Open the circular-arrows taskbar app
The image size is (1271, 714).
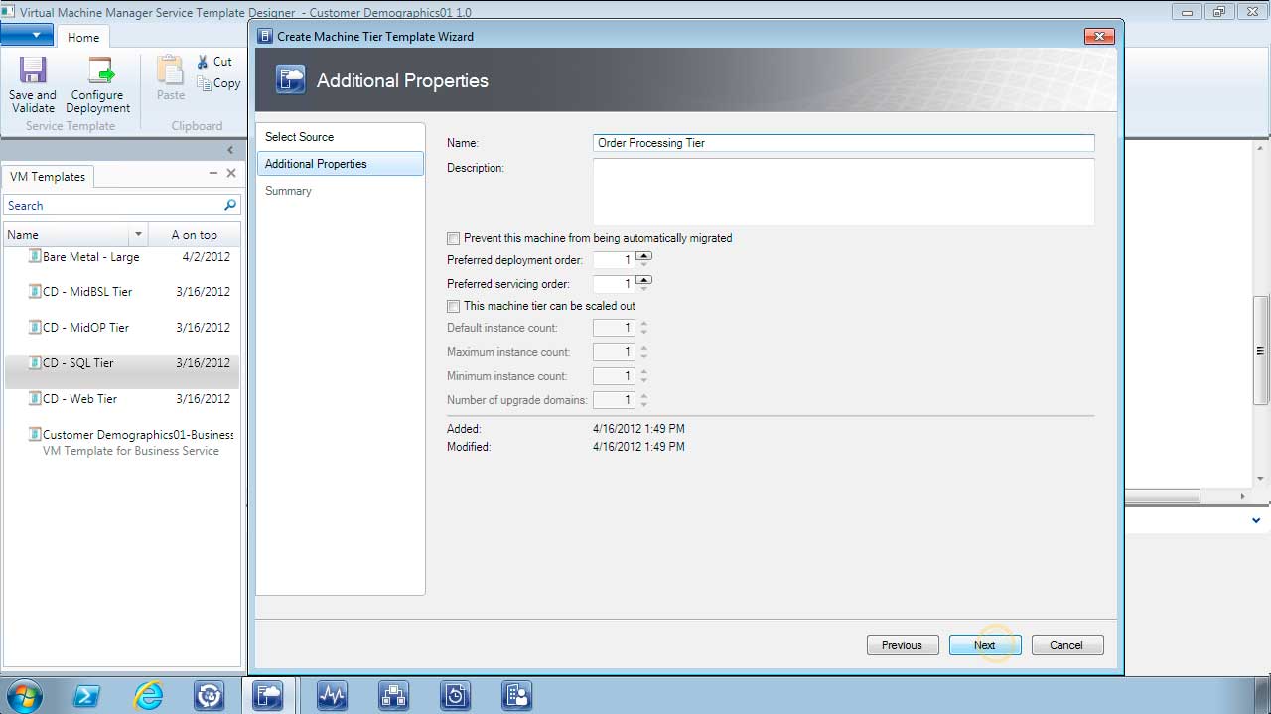[210, 696]
